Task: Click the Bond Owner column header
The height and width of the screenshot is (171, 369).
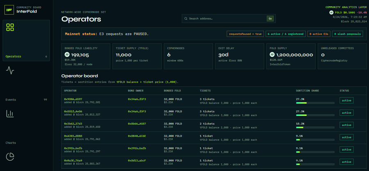Action: [136, 91]
